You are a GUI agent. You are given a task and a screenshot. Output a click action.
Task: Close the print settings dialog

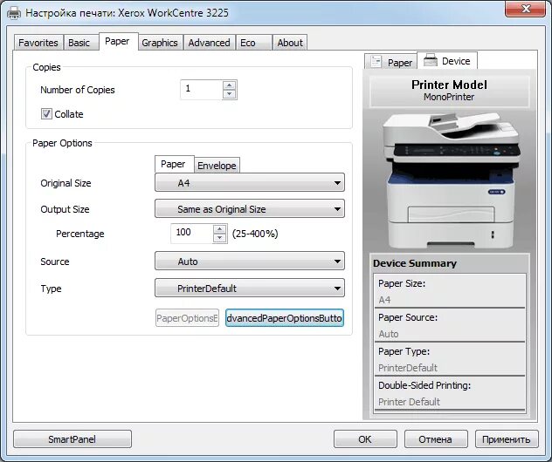point(526,9)
